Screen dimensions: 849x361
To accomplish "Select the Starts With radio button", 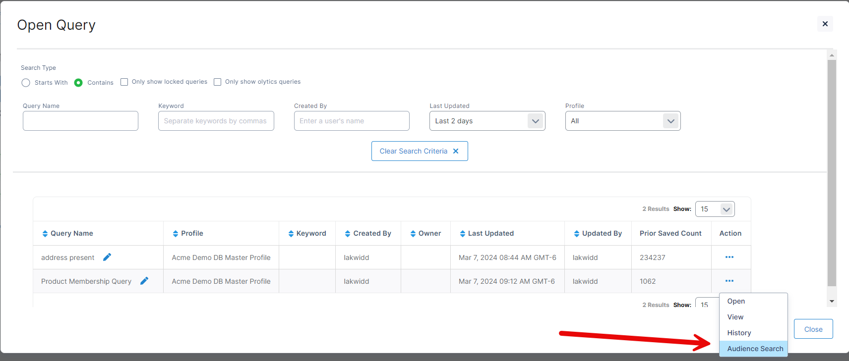I will coord(26,83).
